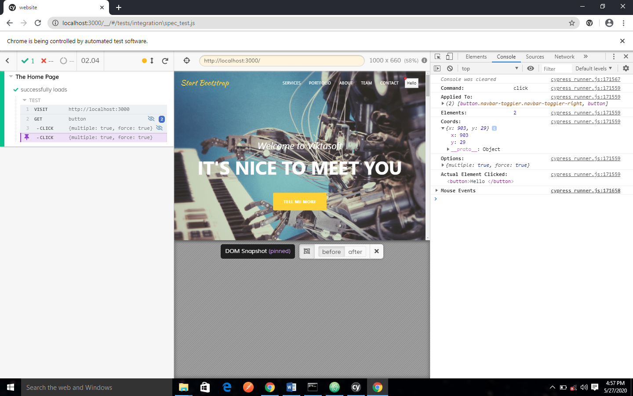Open Microsoft Edge from taskbar
This screenshot has width=633, height=396.
[x=227, y=387]
